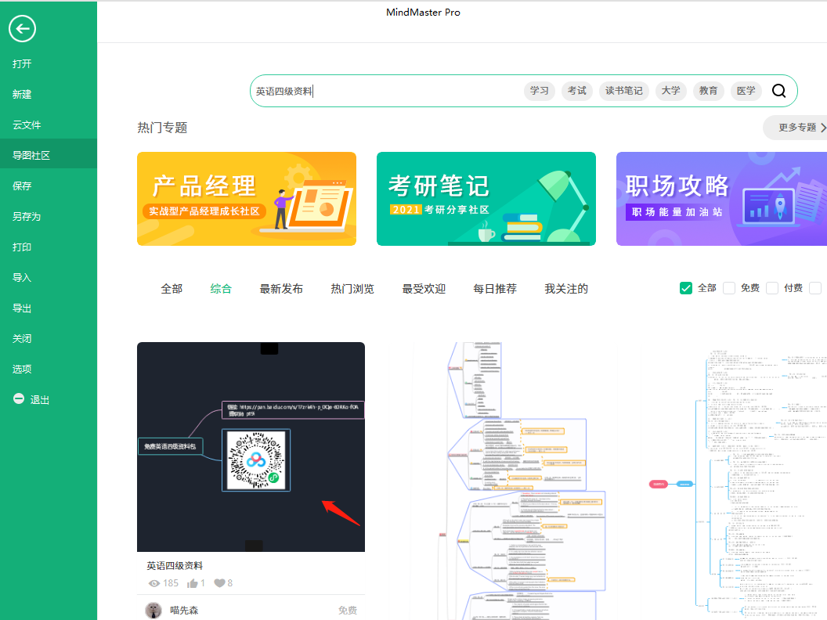
Task: Click the 考试 search tag
Action: pos(577,91)
